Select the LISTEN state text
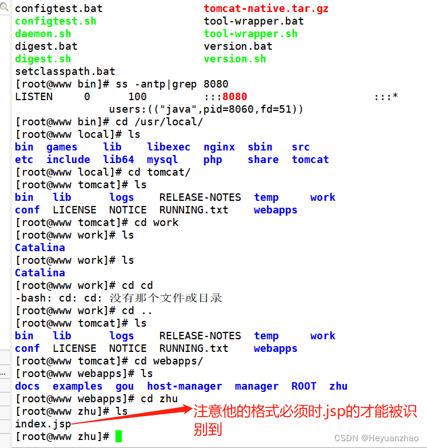Screen dimensions: 427x448 pos(34,97)
